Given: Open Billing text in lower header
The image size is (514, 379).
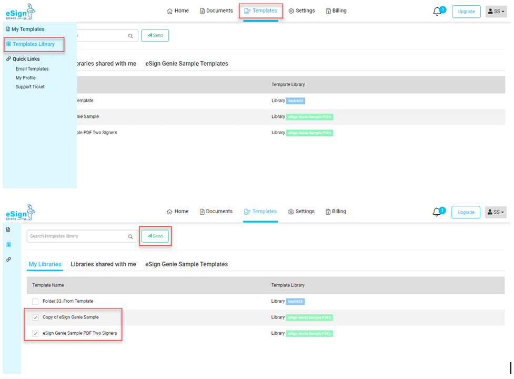Looking at the screenshot, I should (x=339, y=212).
